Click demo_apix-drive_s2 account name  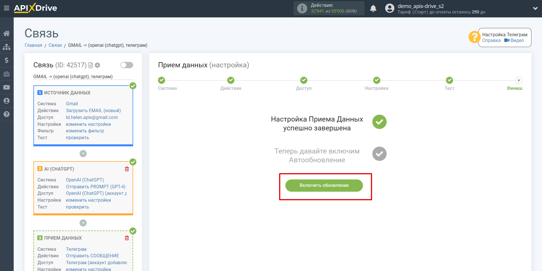click(x=421, y=6)
